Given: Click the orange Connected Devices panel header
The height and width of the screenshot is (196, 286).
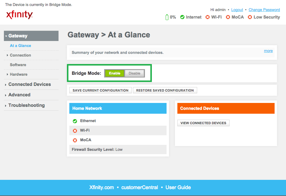Looking at the screenshot, I should tap(226, 108).
